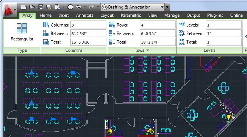Click the Rectangular array type button

pos(22,32)
